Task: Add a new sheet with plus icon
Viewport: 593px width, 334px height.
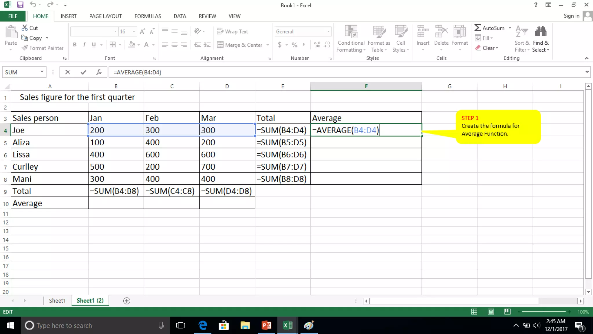Action: coord(127,301)
